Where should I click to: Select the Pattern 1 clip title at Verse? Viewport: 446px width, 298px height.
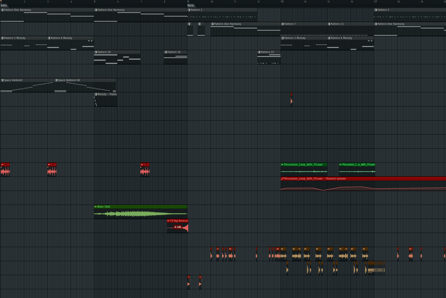[x=197, y=10]
